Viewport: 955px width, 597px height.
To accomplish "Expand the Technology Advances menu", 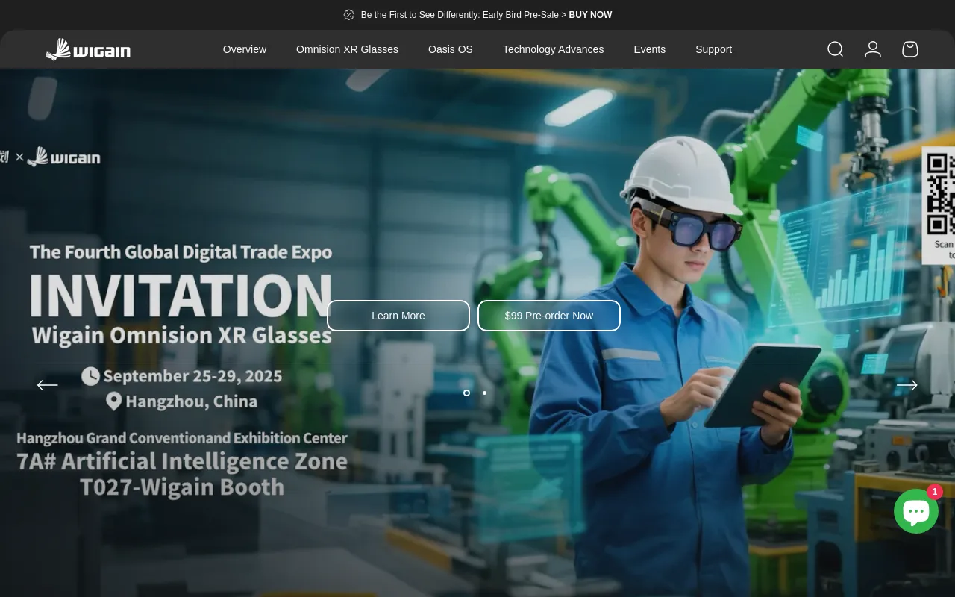I will pos(553,49).
